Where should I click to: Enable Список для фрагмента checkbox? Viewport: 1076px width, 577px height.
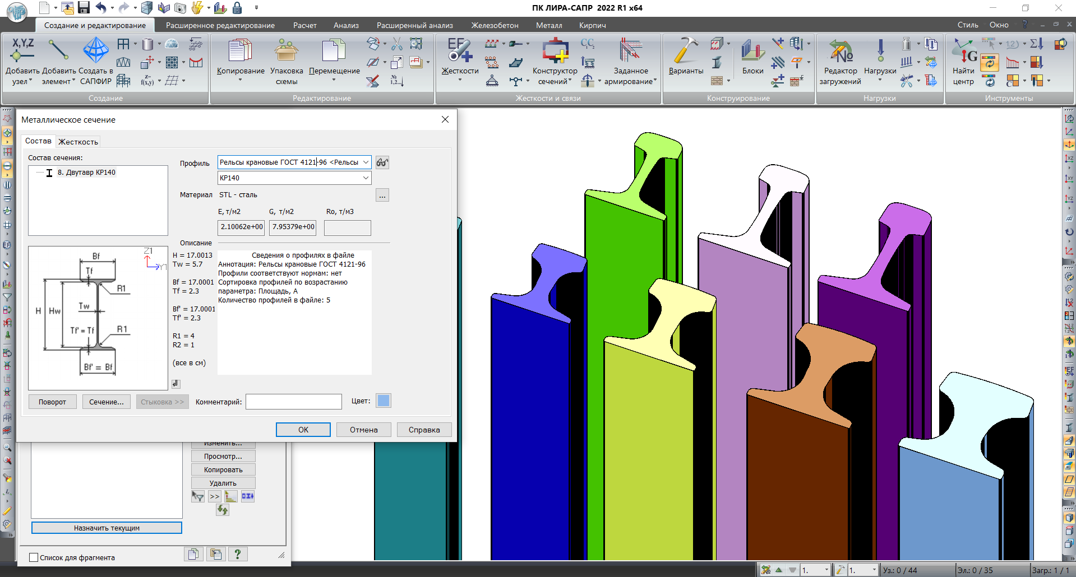click(x=34, y=557)
